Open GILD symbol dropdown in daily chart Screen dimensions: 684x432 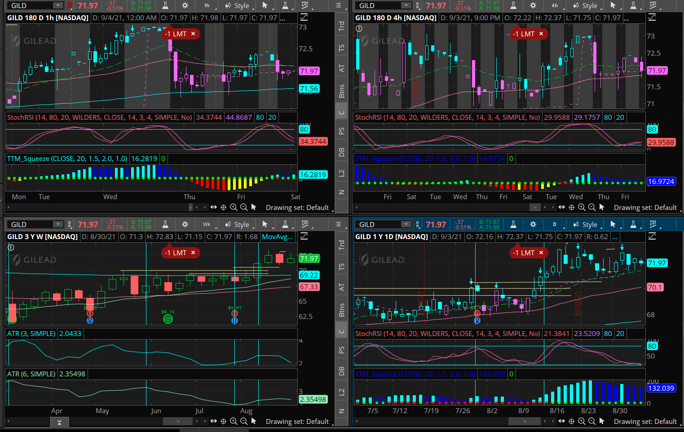(406, 224)
